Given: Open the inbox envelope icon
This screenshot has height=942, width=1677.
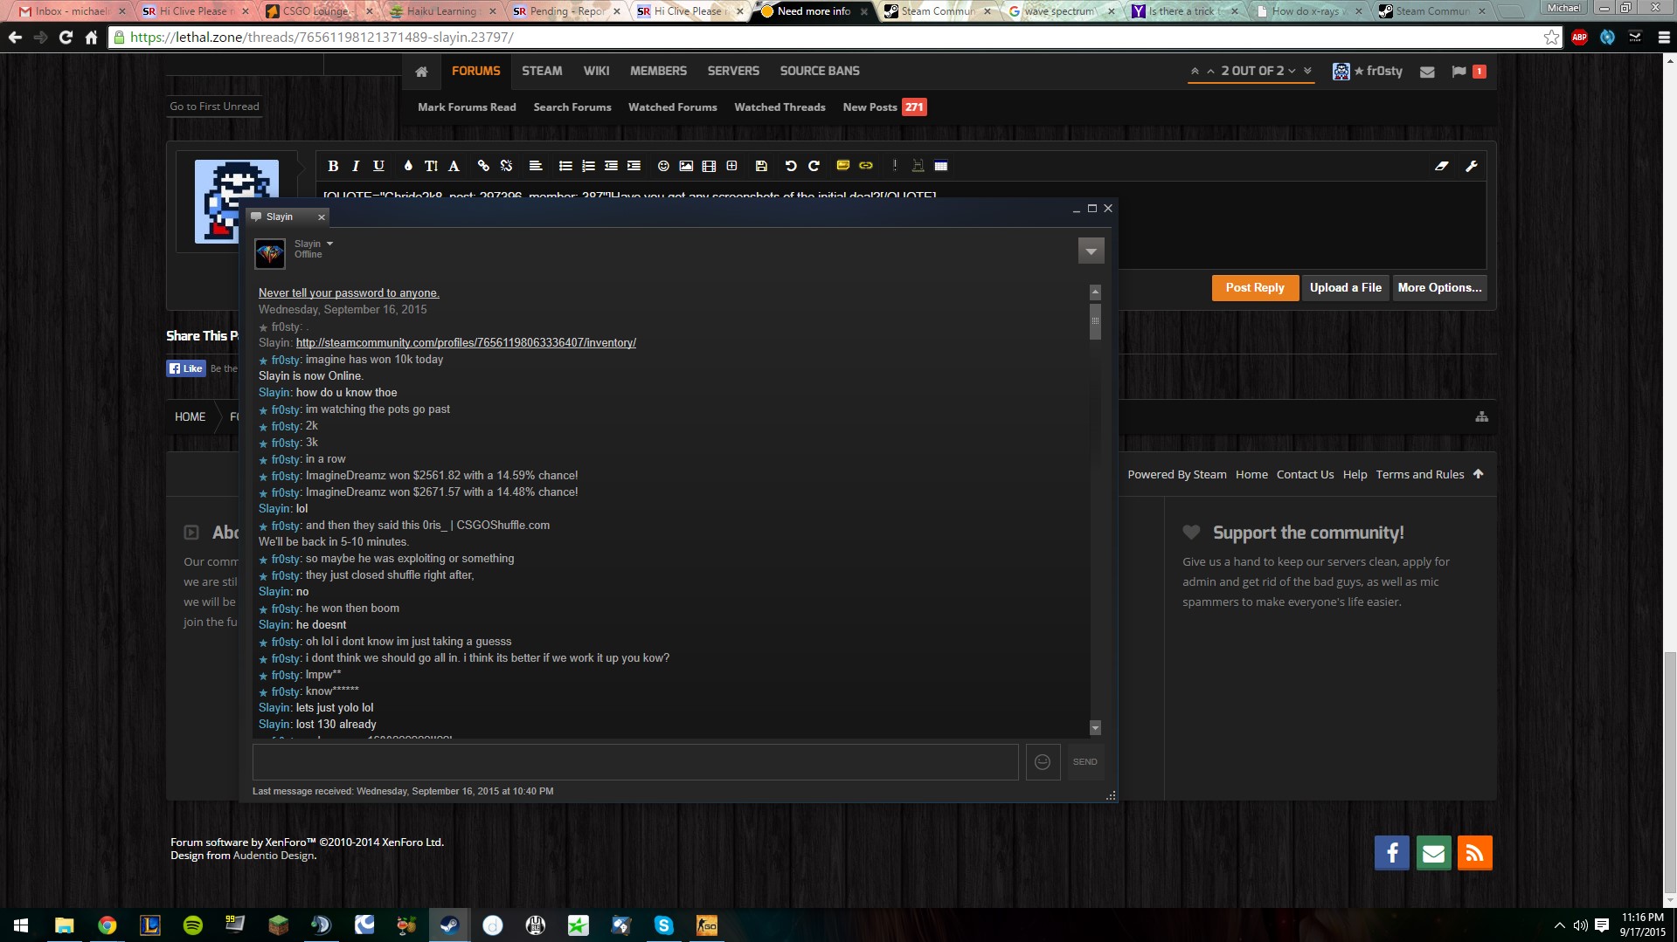Looking at the screenshot, I should (x=1427, y=72).
